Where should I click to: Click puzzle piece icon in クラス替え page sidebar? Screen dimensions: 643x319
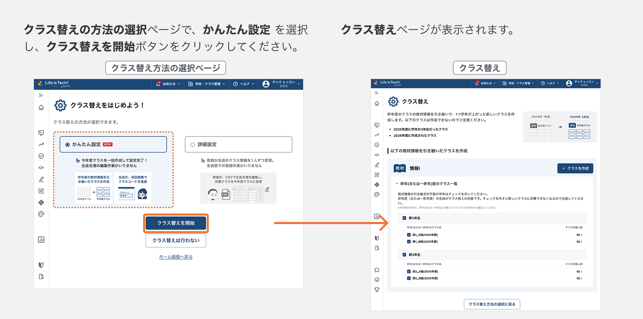[x=377, y=270]
